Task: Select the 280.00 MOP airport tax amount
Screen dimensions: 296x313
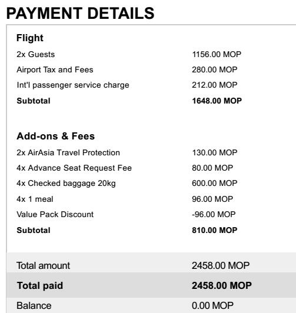Action: pos(215,69)
